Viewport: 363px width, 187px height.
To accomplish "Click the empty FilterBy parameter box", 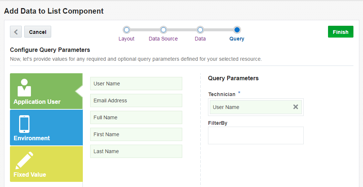I will tap(256, 135).
